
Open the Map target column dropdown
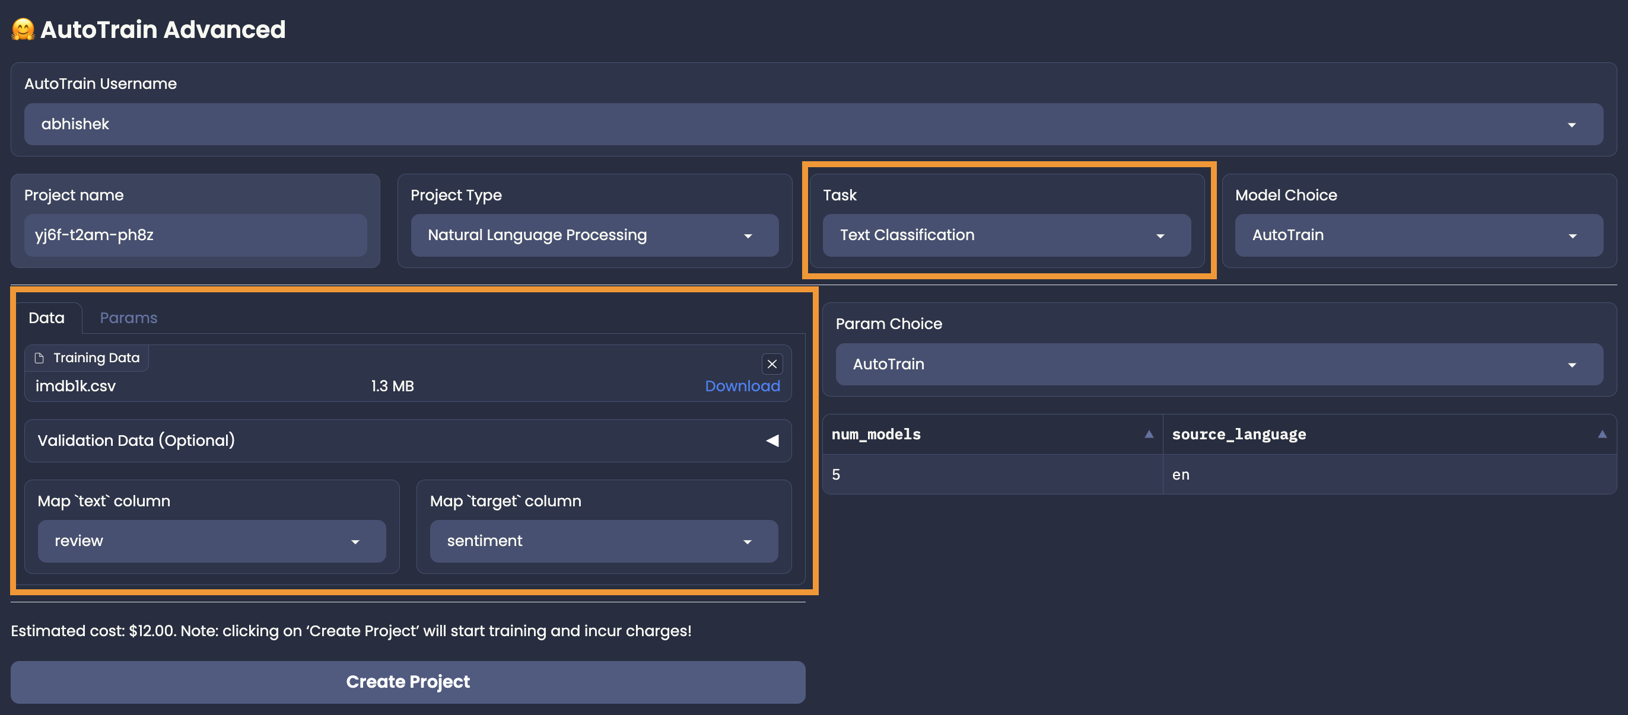coord(747,541)
